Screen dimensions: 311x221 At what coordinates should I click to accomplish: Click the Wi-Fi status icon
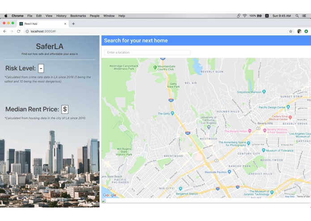click(x=245, y=16)
